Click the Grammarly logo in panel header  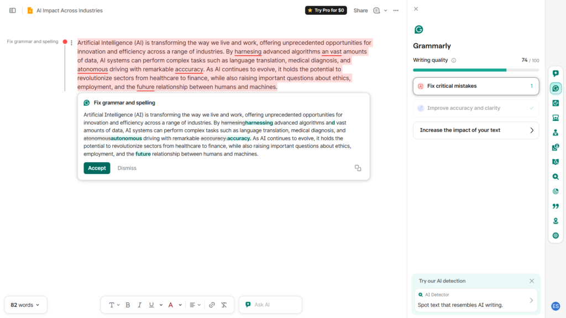[x=419, y=30]
